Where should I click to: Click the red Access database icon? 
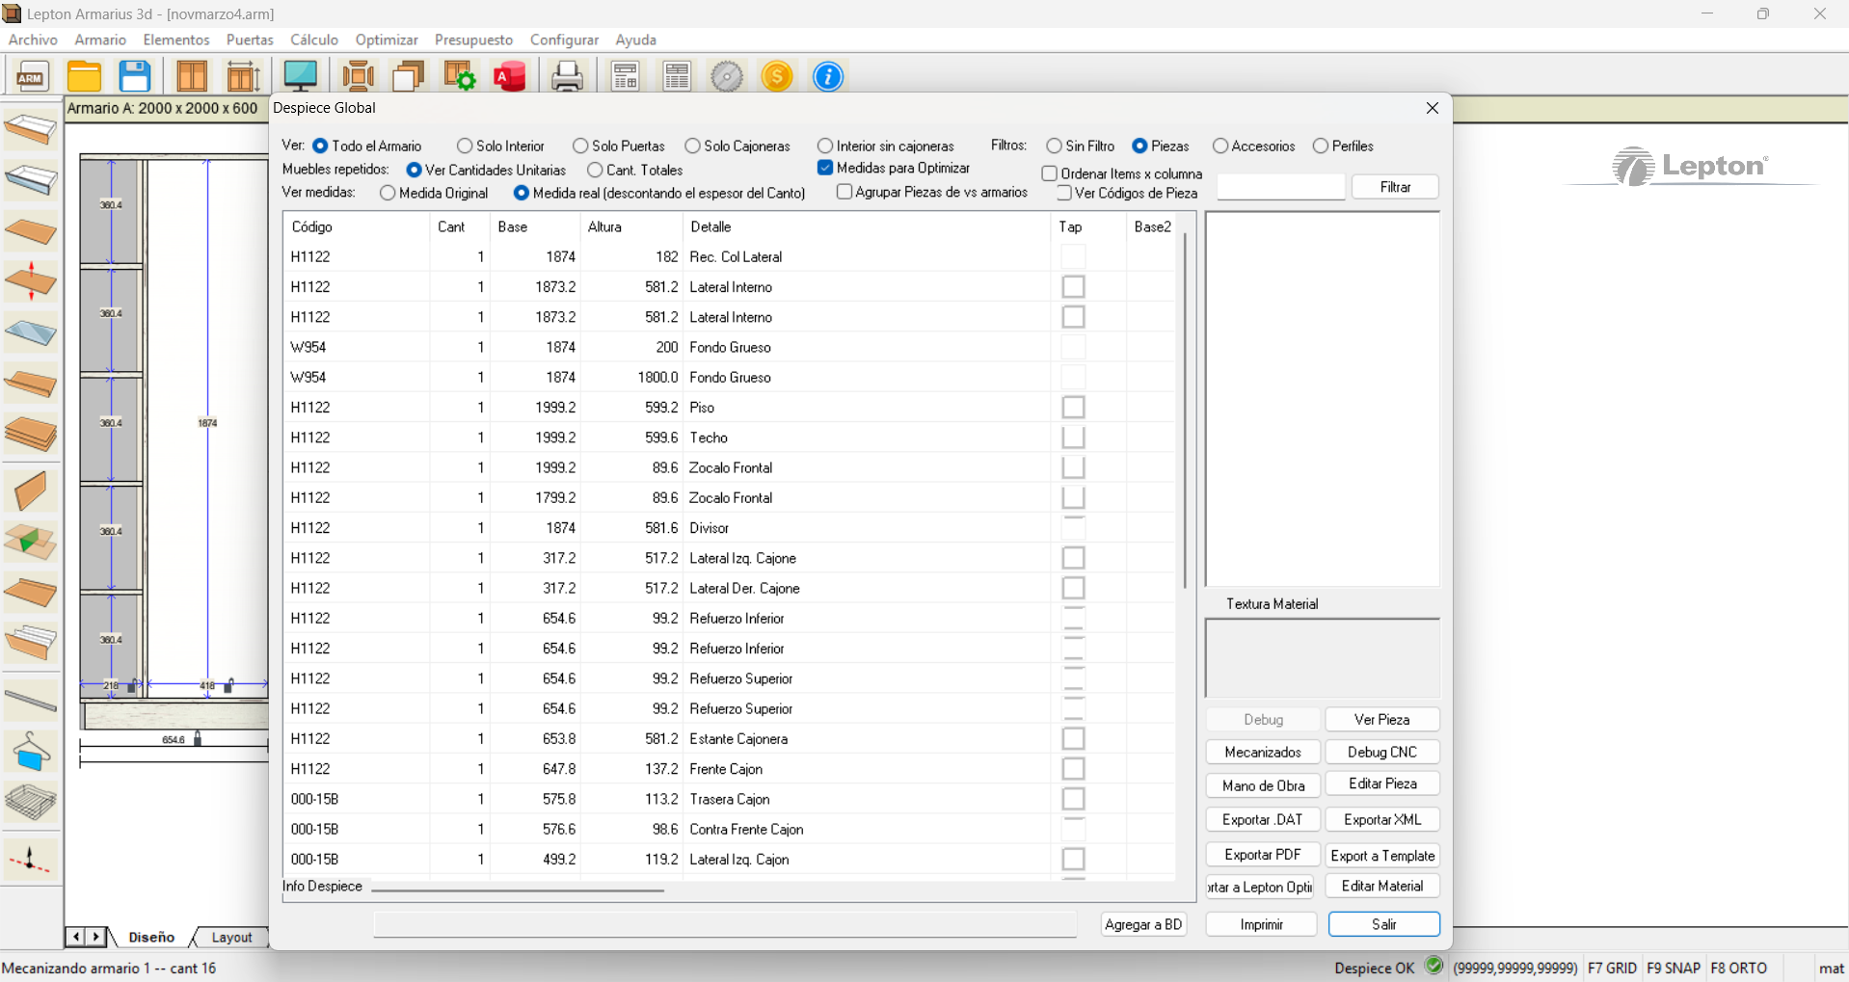click(x=510, y=76)
